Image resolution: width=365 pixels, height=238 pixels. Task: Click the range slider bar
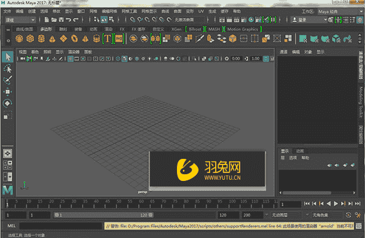click(x=103, y=215)
